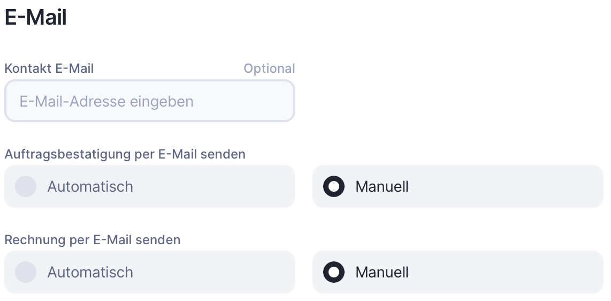The width and height of the screenshot is (611, 301).
Task: Click 'Rechnung per E-Mail senden' label
Action: point(93,240)
